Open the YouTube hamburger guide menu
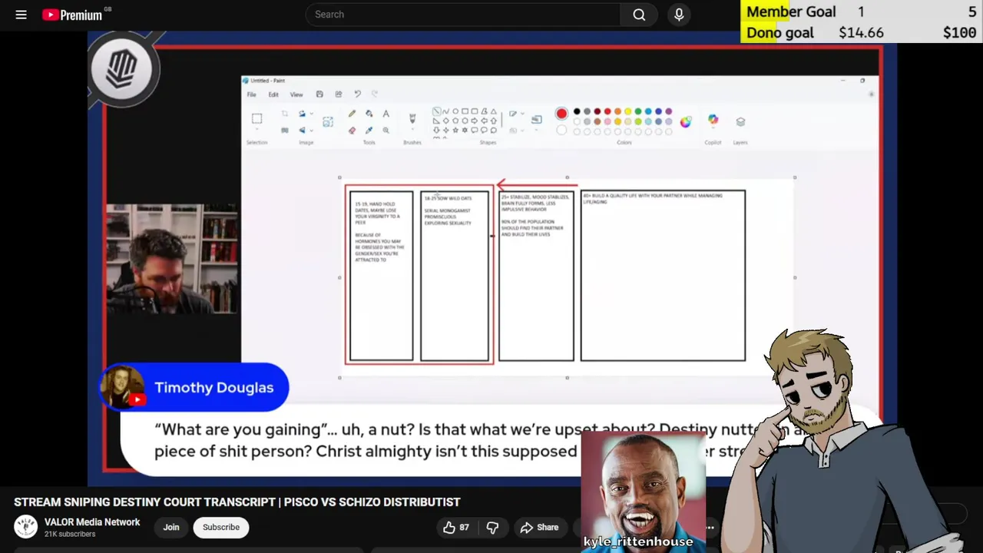Screen dimensions: 983x553 (x=21, y=15)
